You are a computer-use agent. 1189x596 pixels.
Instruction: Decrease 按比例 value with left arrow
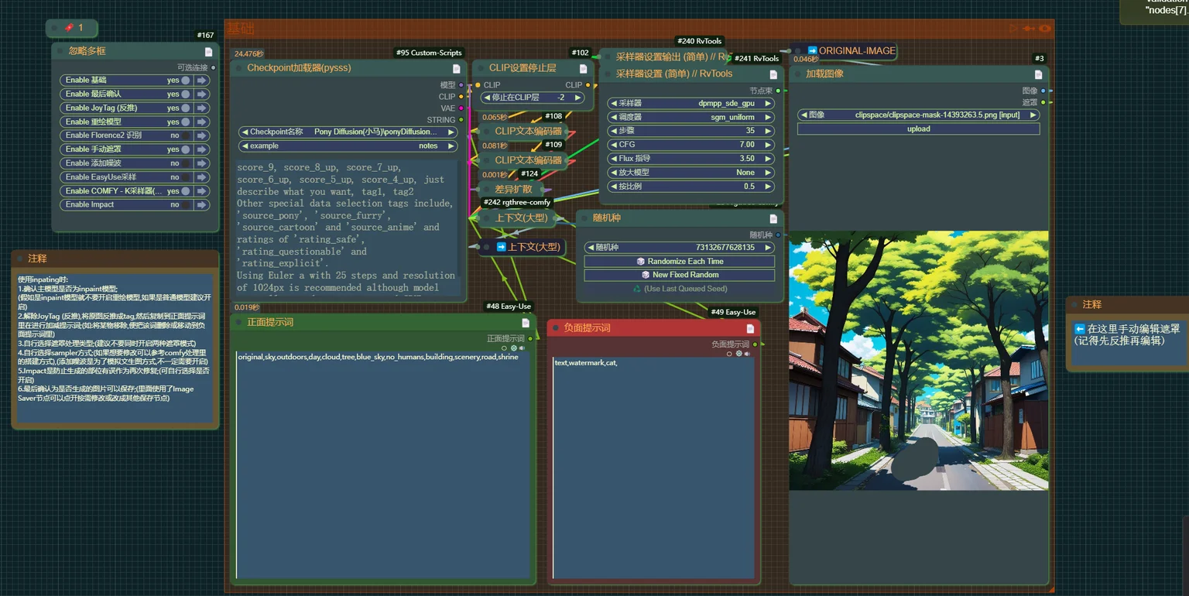point(614,187)
